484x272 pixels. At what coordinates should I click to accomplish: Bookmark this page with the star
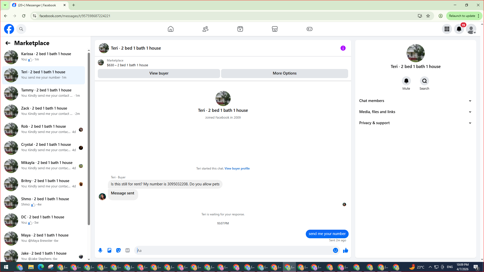(428, 16)
